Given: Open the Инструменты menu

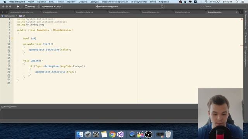Looking at the screenshot, I should 139,2.
